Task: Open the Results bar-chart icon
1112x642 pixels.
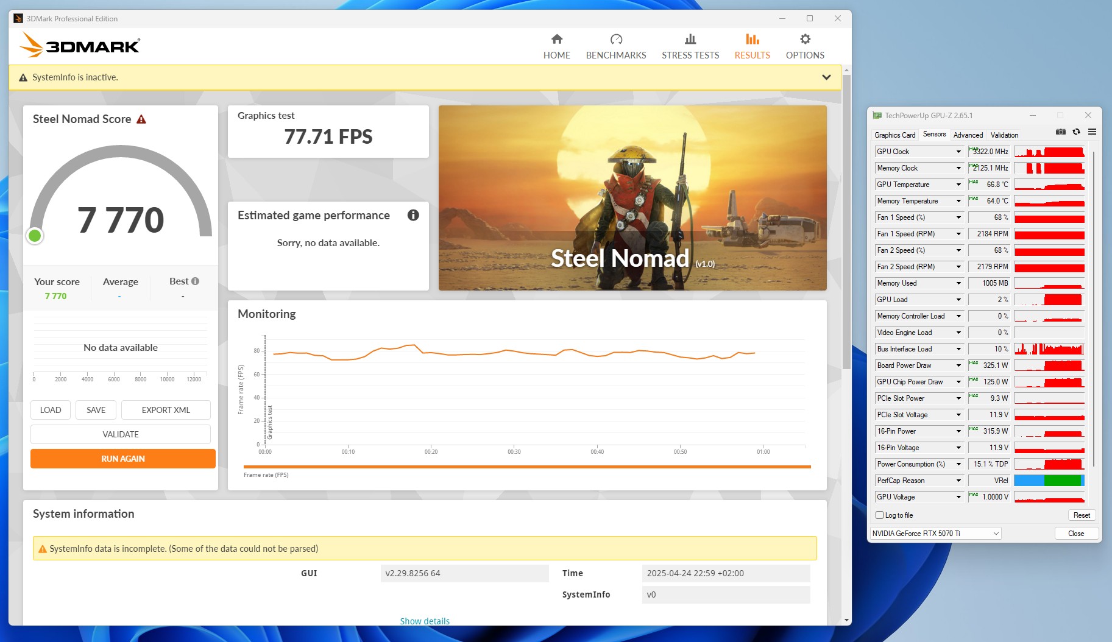Action: (753, 39)
